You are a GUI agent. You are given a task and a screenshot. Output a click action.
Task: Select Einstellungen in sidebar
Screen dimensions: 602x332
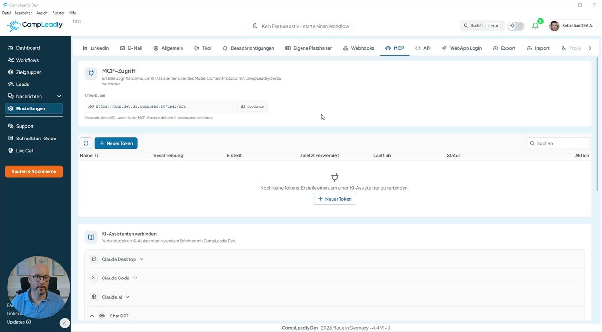(34, 108)
